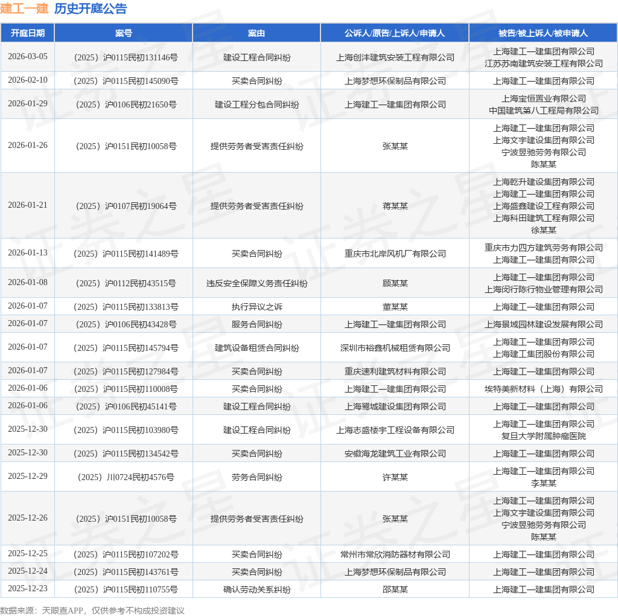The image size is (618, 616).
Task: Click date cell 2025-12-26
Action: 28,518
